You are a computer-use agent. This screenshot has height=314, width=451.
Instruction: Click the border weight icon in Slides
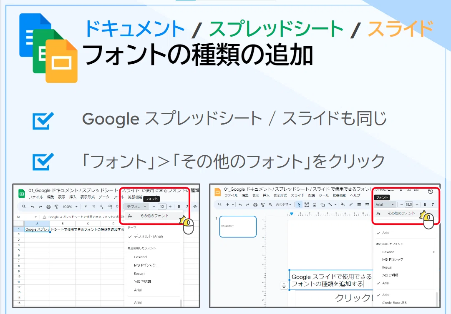[359, 204]
